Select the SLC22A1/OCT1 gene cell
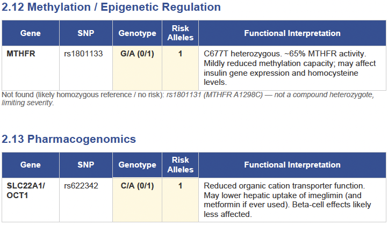This screenshot has width=388, height=225. pyautogui.click(x=26, y=190)
